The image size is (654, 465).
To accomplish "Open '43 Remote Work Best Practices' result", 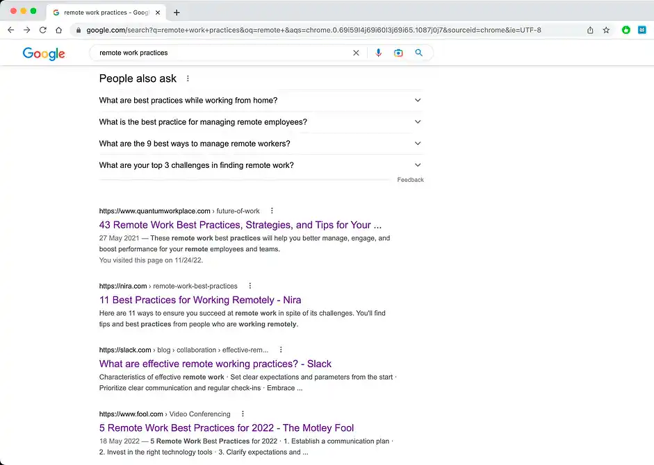I will (x=240, y=225).
